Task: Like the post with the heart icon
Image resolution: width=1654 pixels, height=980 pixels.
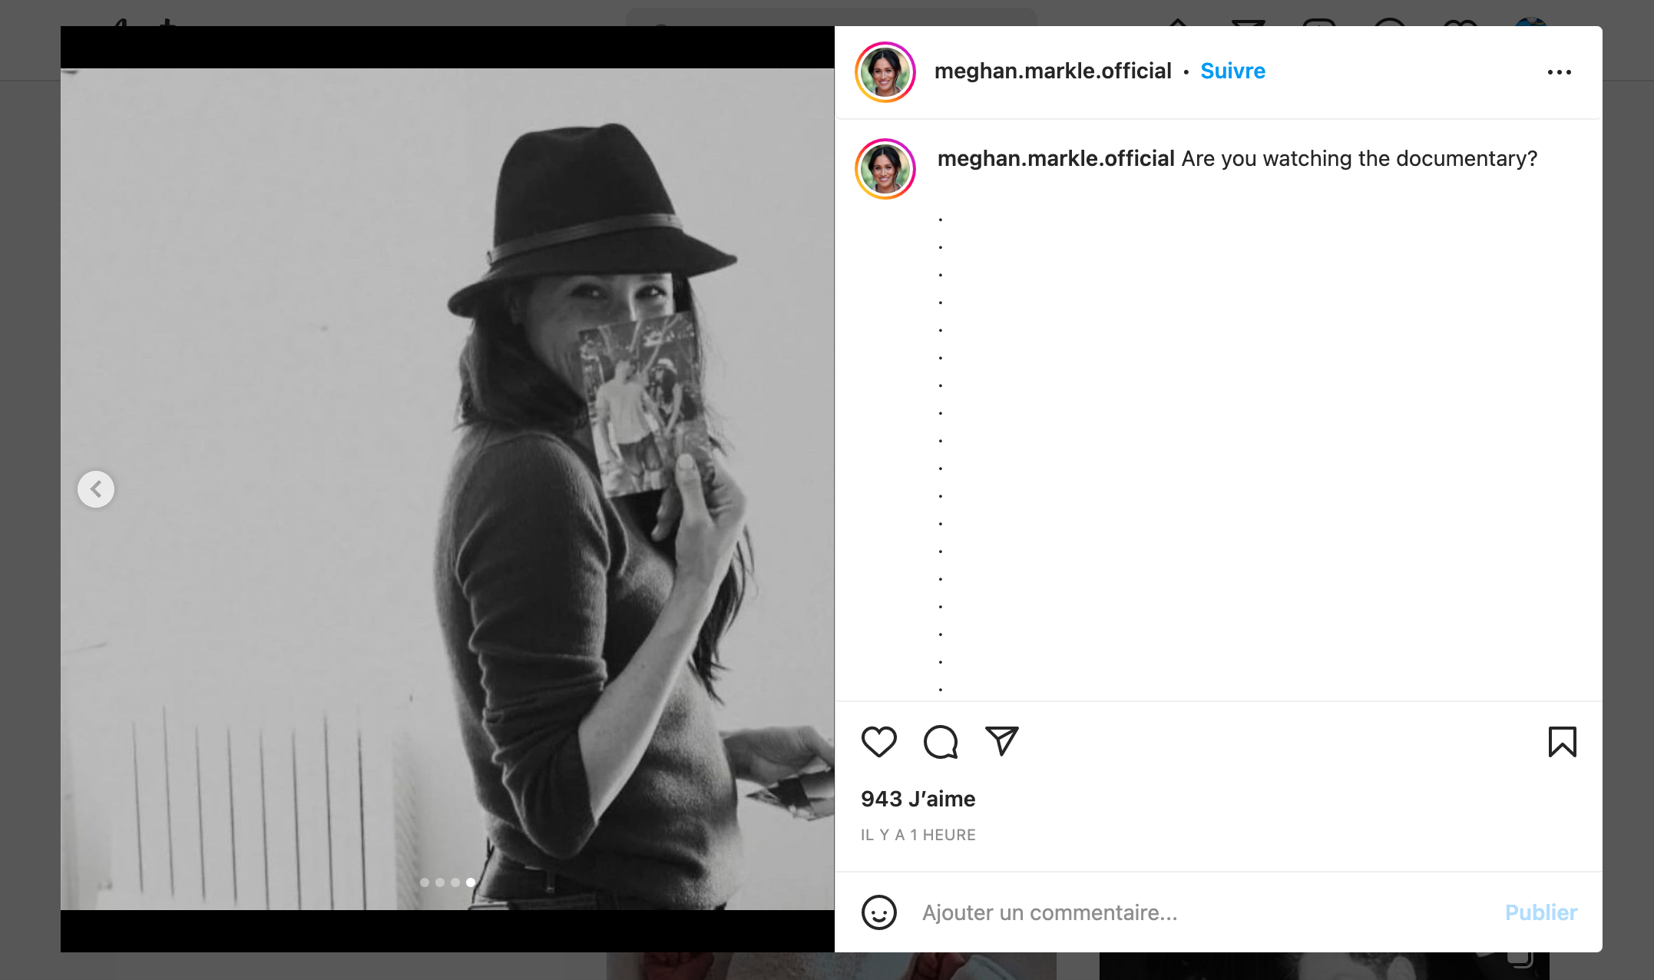Action: pos(878,742)
